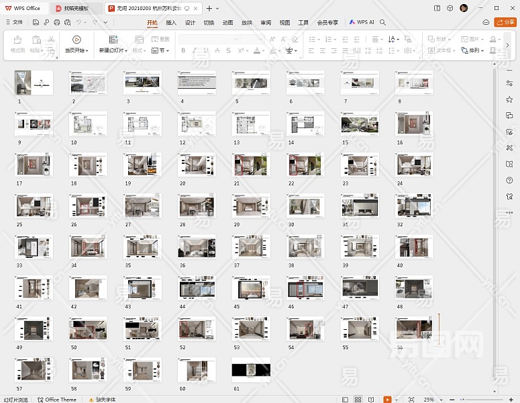Click the search magnifier icon in menu bar

[383, 22]
